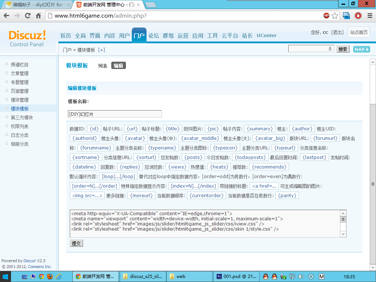Open the 全局 top menu
376x282 pixels.
[80, 36]
